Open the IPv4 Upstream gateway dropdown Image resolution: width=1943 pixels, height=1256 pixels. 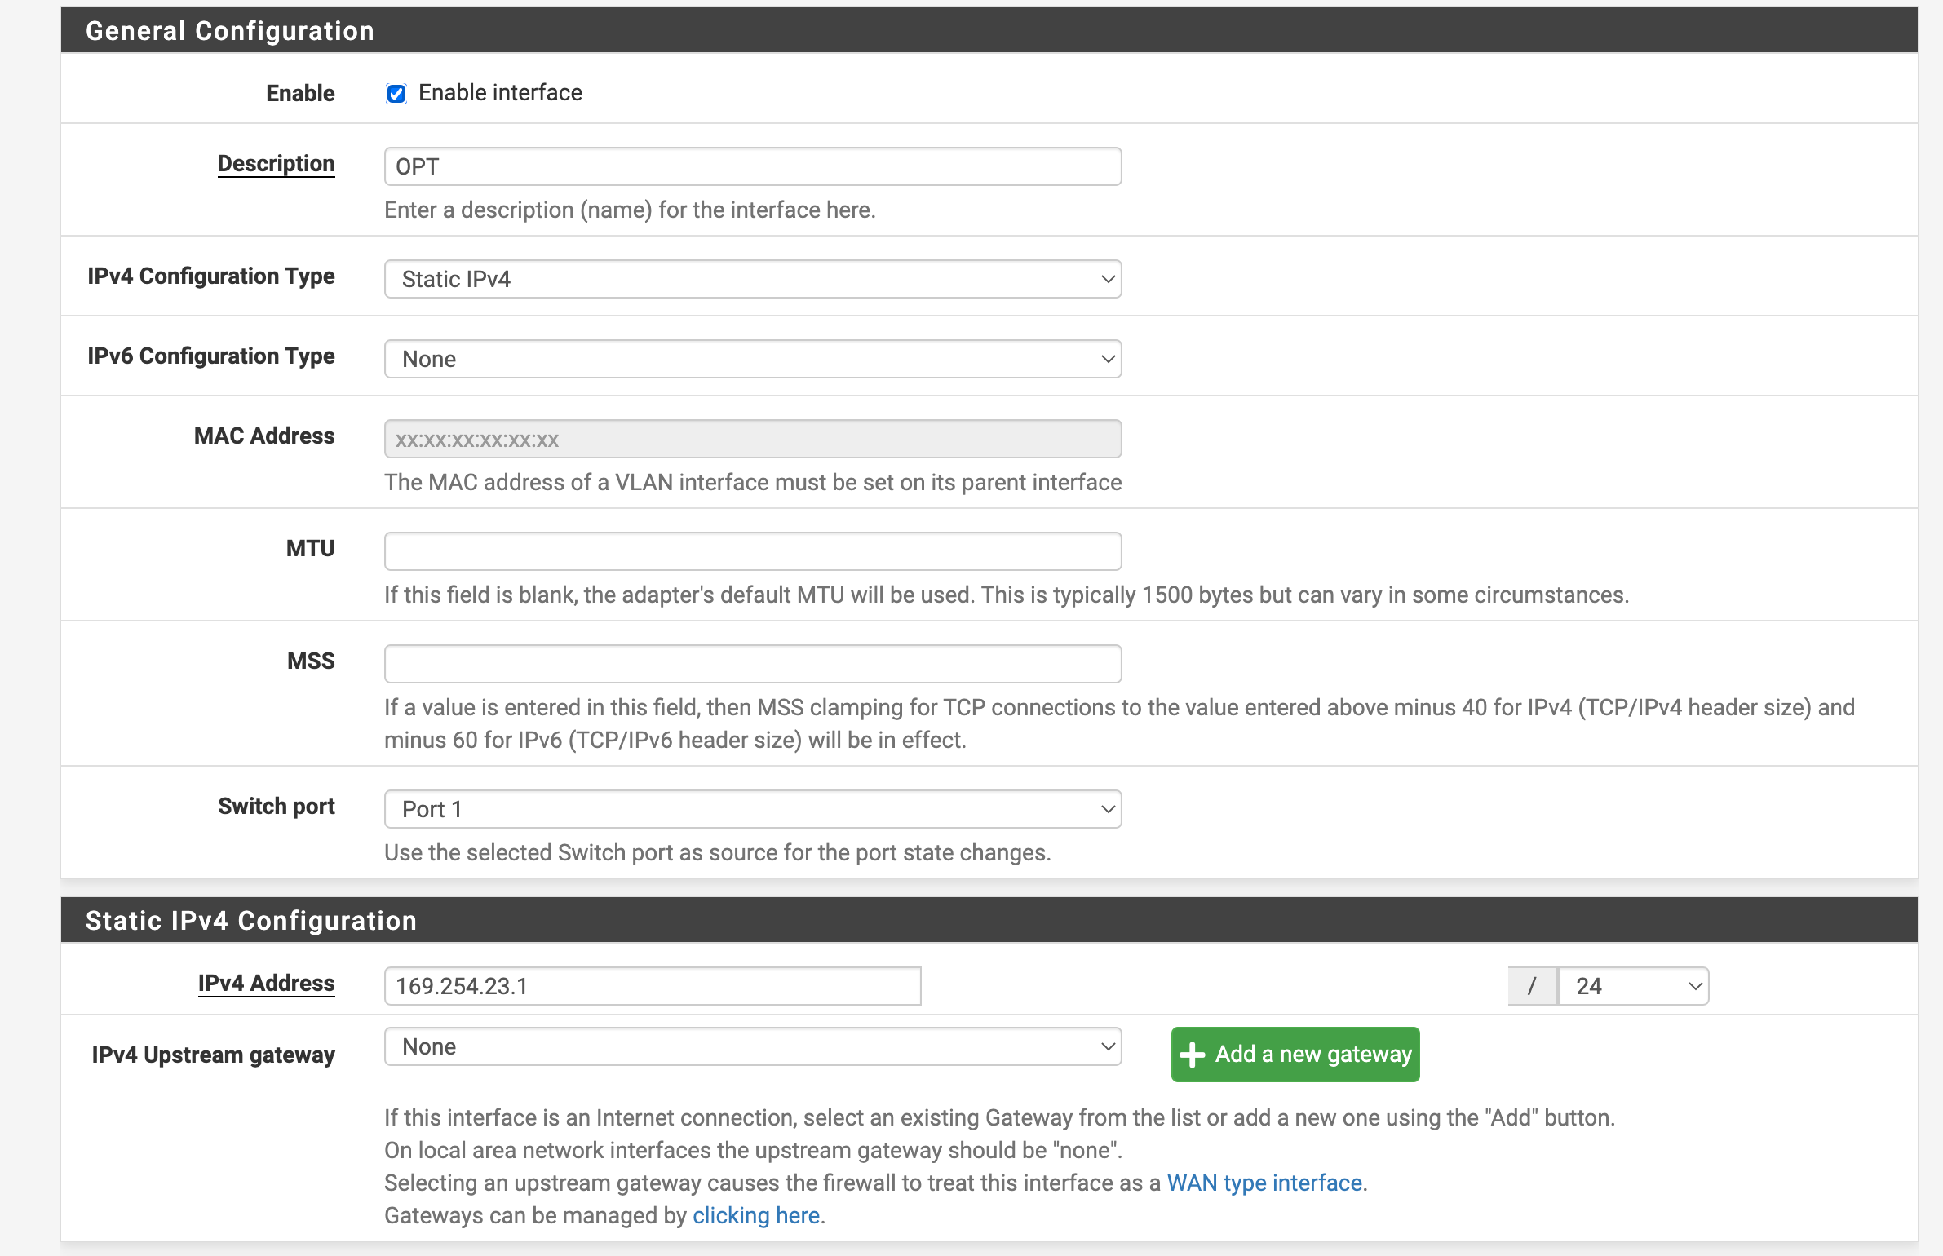[752, 1046]
